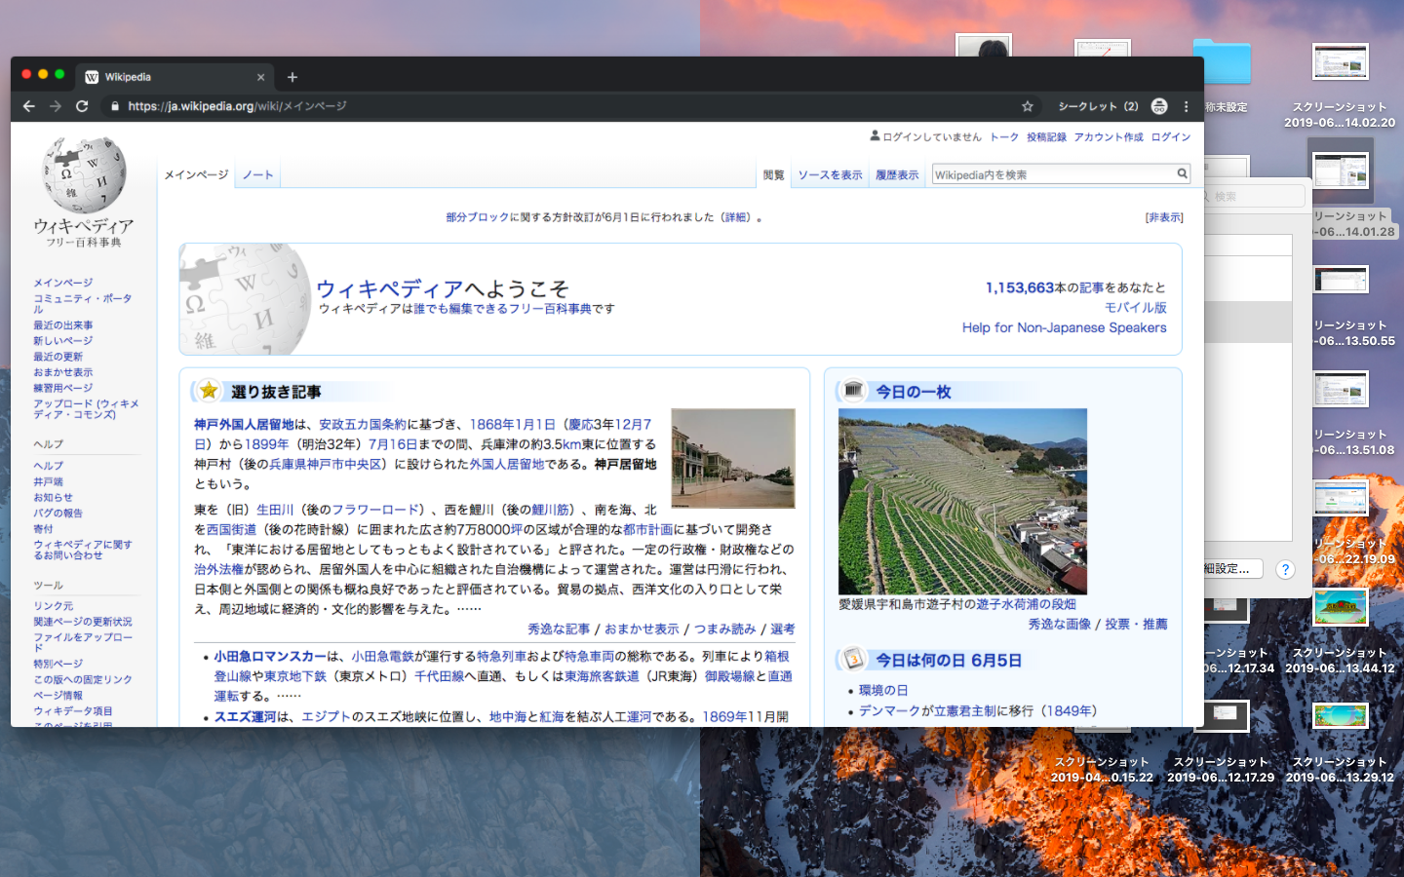Open the トーク link
This screenshot has height=877, width=1404.
coord(1004,137)
